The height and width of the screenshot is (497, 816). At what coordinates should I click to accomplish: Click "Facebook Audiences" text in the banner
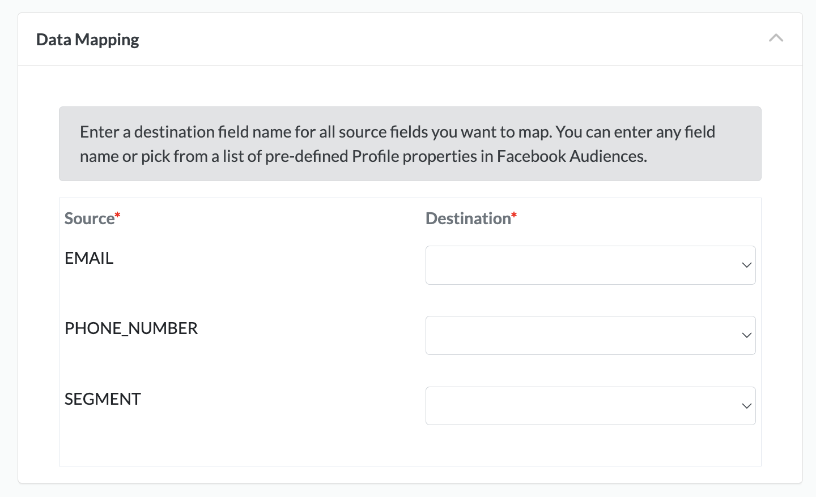click(571, 157)
